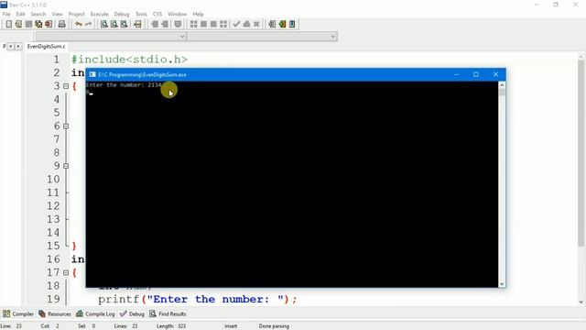Collapse the code fold at line 17

click(66, 272)
